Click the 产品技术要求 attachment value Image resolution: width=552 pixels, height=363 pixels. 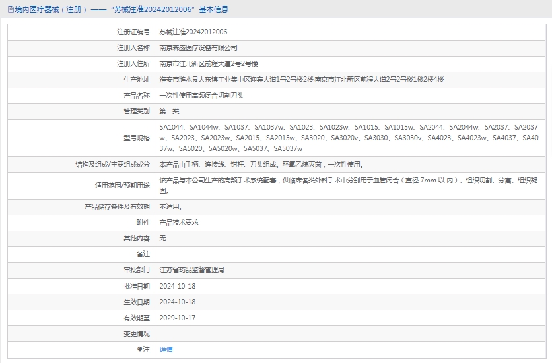tap(178, 222)
